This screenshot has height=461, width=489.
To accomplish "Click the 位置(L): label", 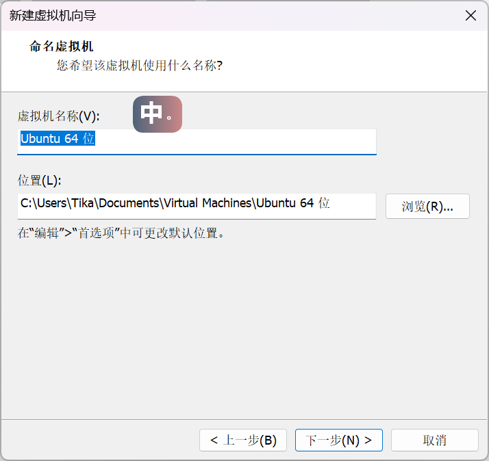I will point(39,181).
